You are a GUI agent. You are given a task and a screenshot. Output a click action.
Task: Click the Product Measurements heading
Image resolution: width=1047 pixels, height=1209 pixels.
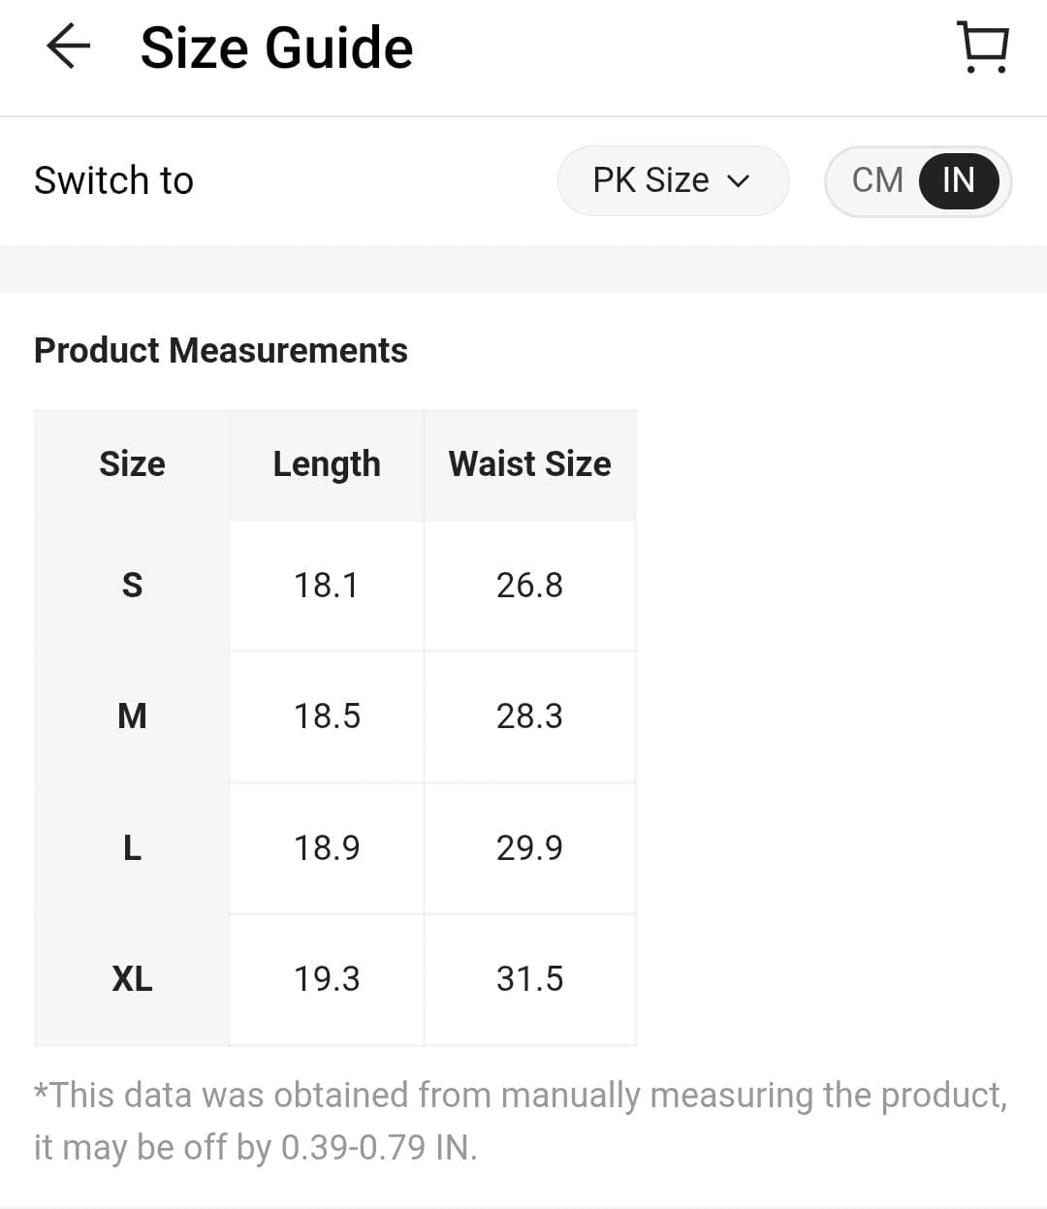click(x=221, y=350)
